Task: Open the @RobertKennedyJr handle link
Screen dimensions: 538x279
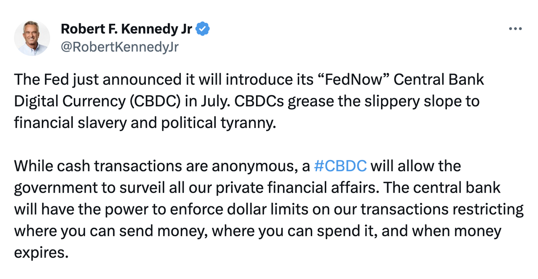Action: [x=119, y=46]
